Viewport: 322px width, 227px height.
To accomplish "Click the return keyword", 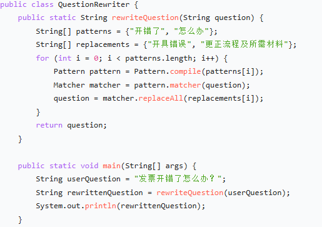I will [49, 125].
